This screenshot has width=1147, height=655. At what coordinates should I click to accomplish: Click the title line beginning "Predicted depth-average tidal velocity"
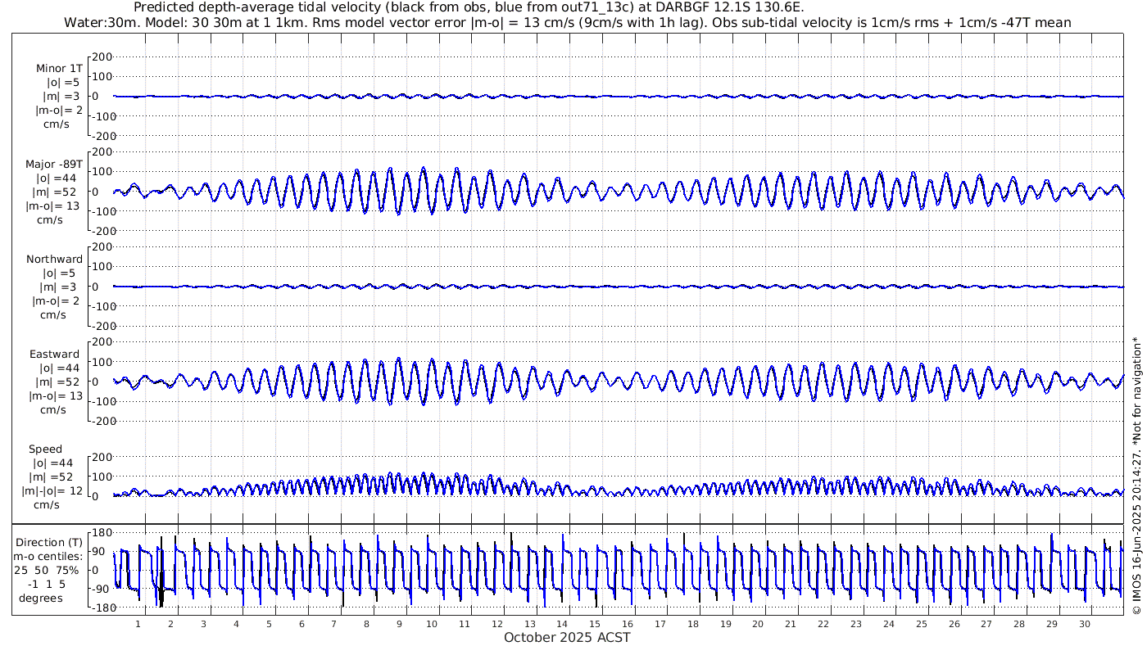click(469, 7)
